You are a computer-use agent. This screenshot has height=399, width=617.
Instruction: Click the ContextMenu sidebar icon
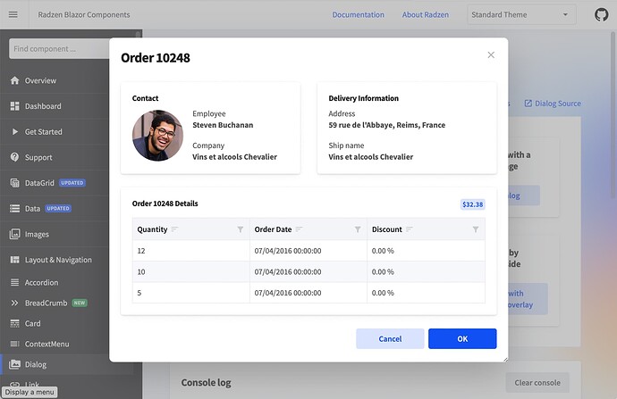14,344
